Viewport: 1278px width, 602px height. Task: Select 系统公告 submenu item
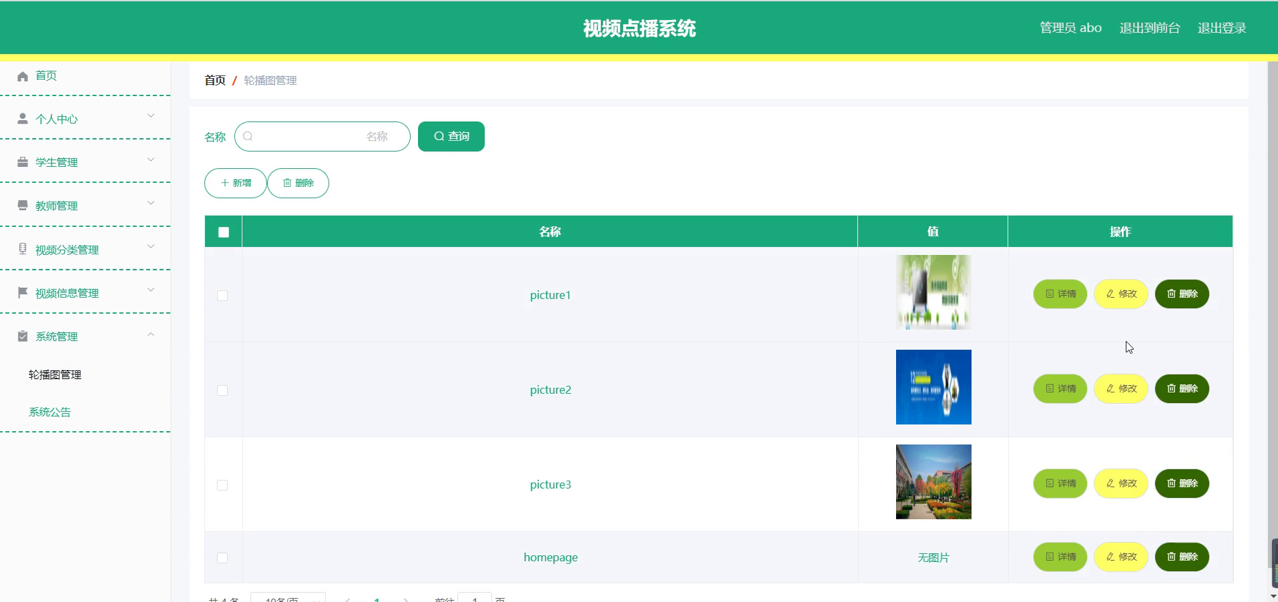click(x=49, y=412)
